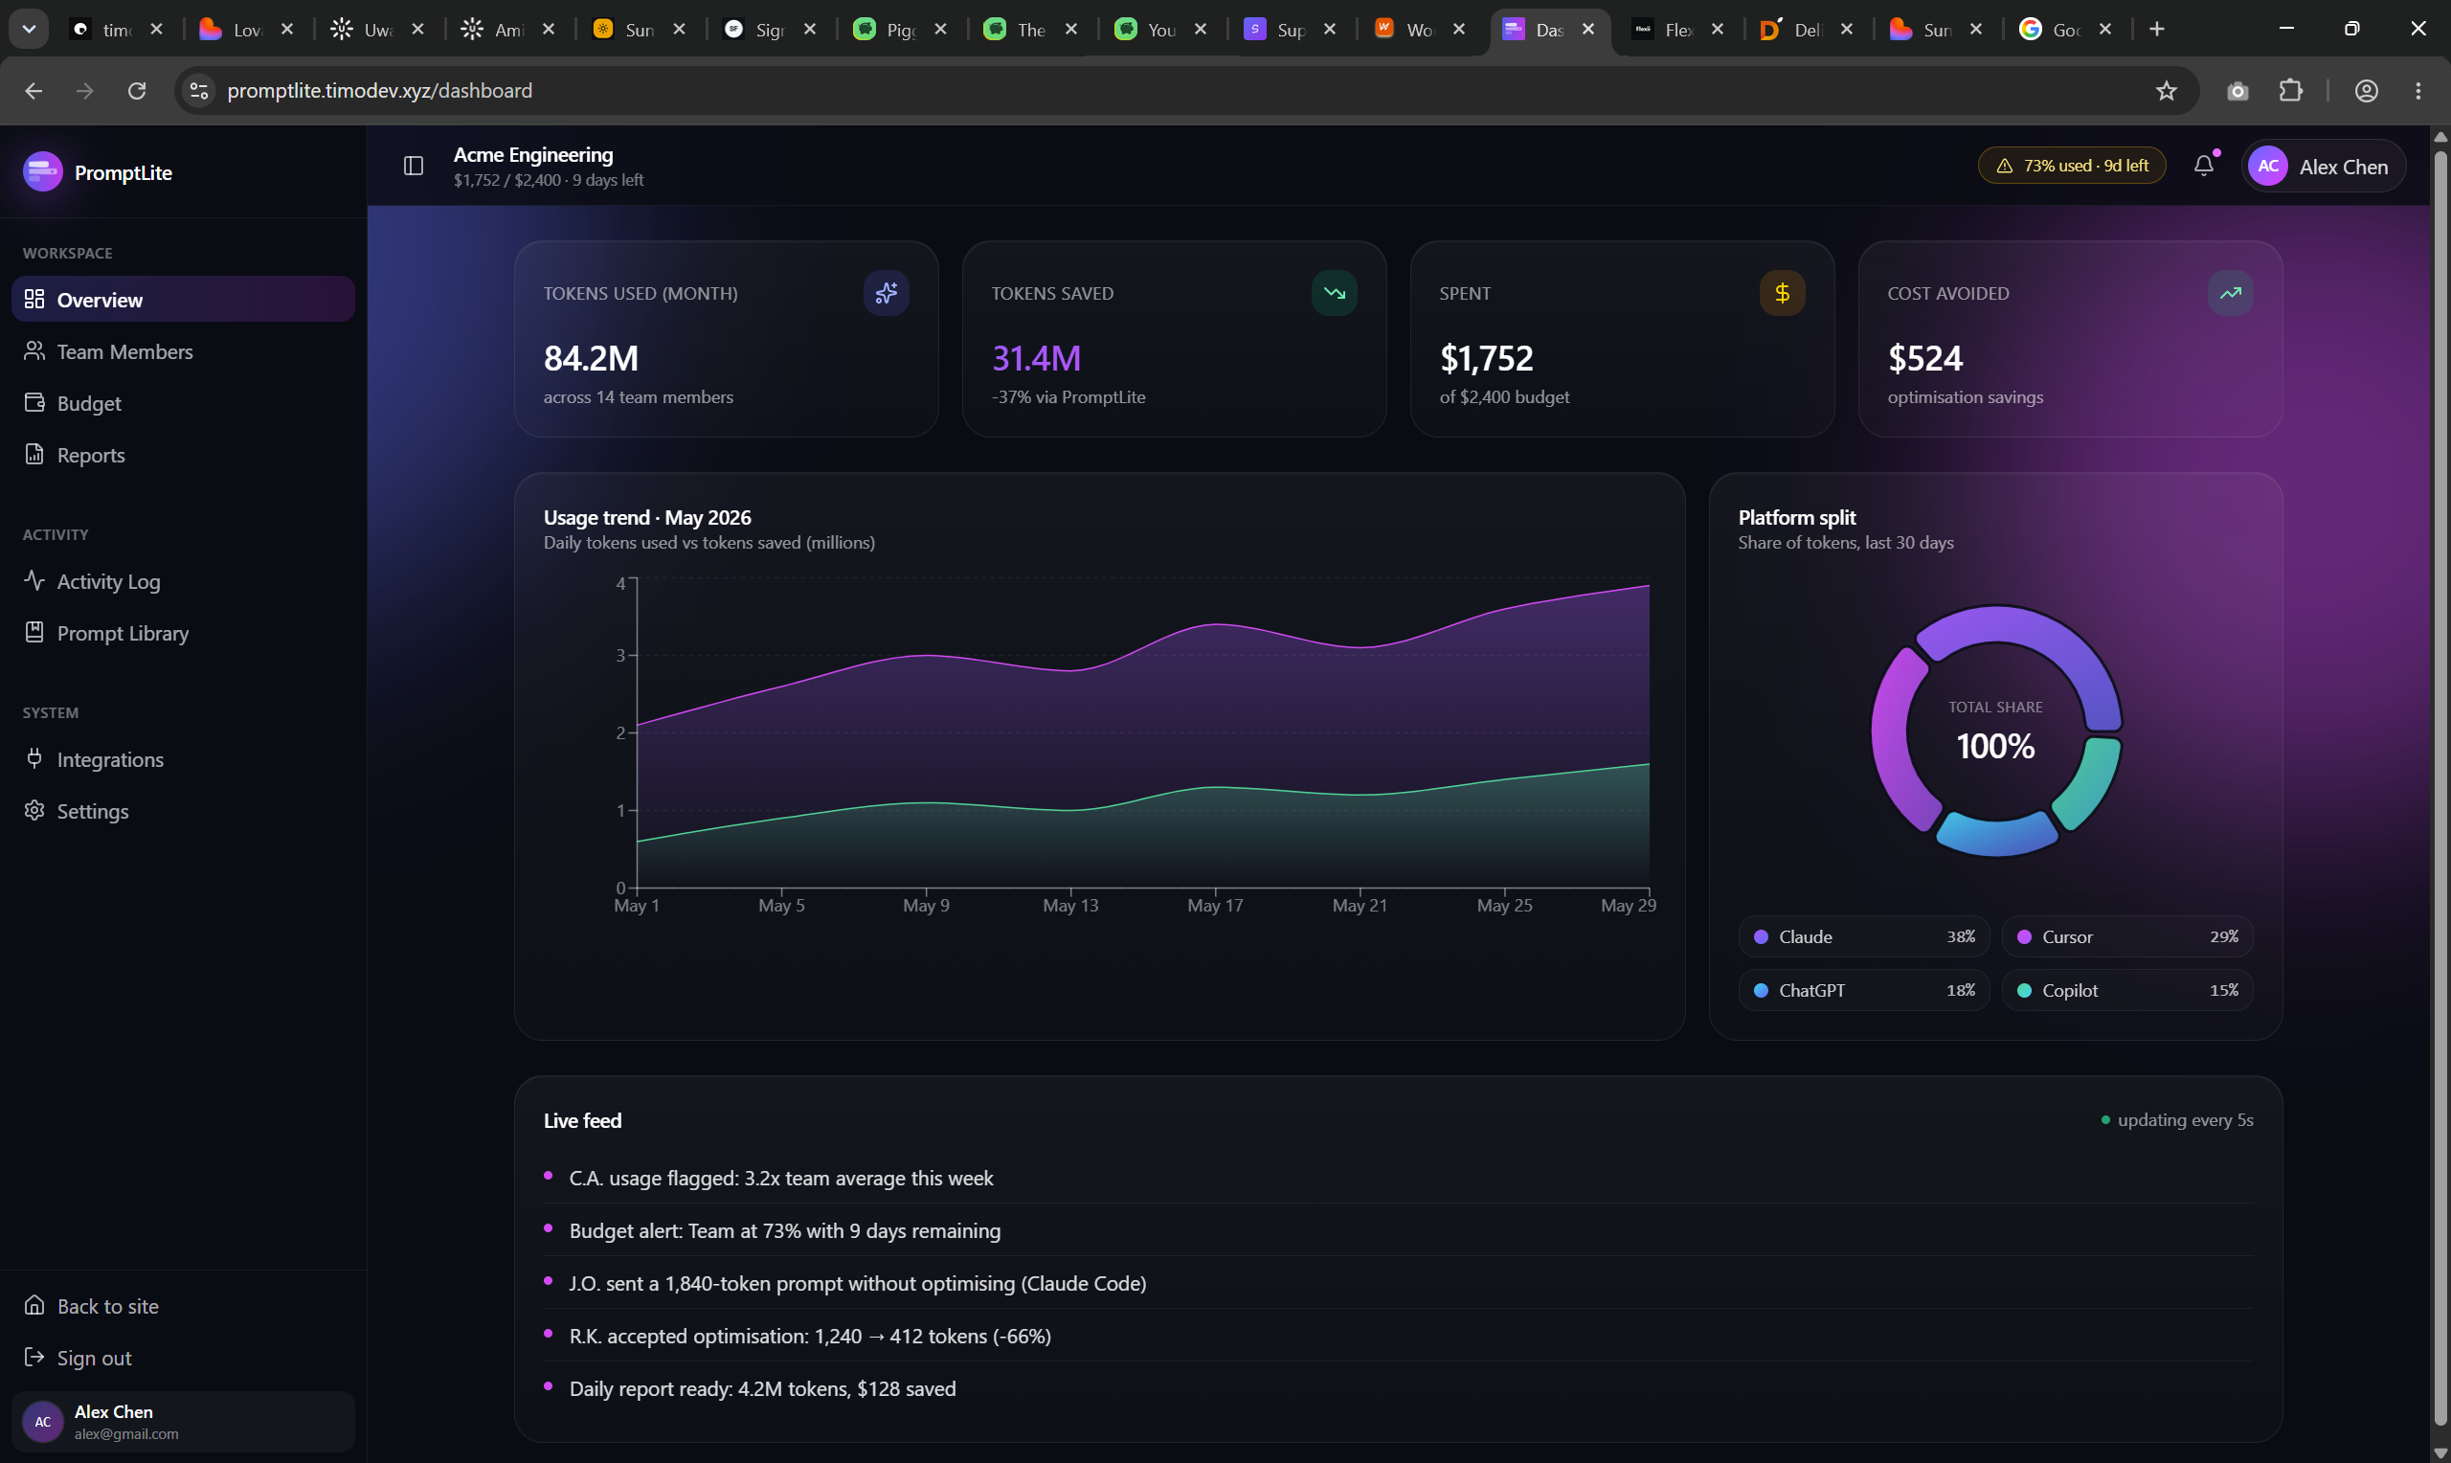Click the Back to site home icon
The image size is (2451, 1463).
34,1305
